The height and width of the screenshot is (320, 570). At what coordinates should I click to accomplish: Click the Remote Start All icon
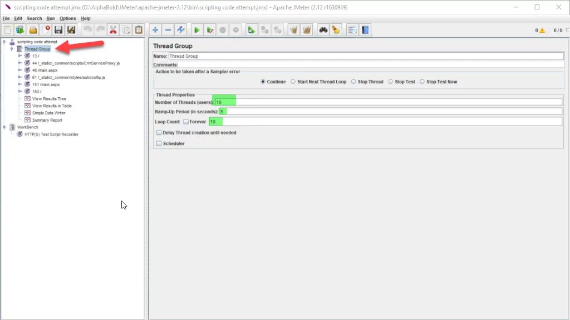click(252, 30)
